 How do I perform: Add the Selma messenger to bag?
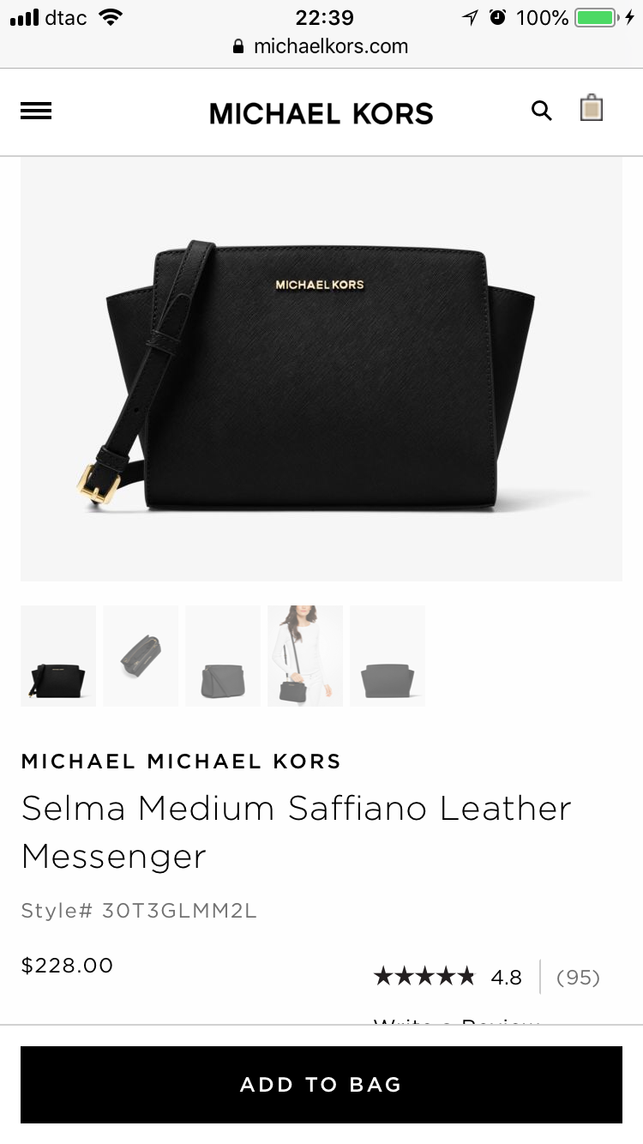[x=321, y=1084]
